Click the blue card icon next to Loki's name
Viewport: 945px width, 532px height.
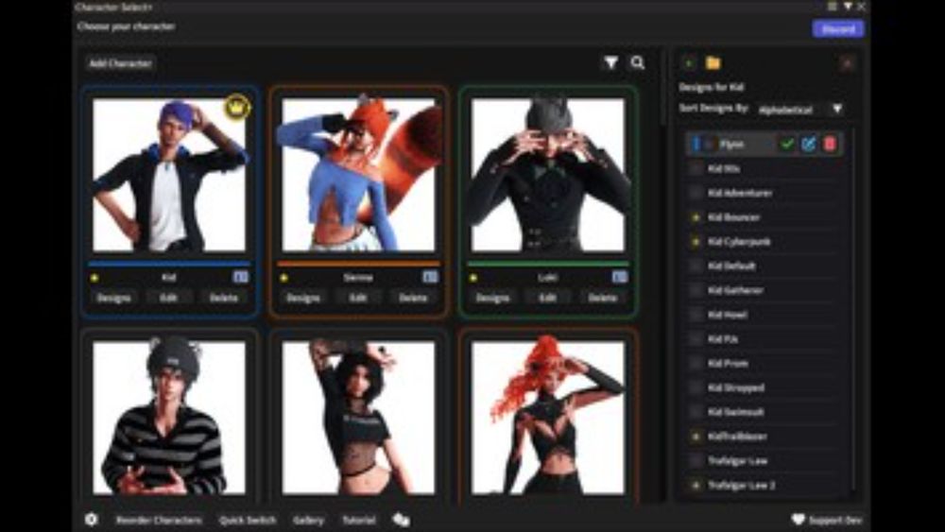click(x=620, y=277)
